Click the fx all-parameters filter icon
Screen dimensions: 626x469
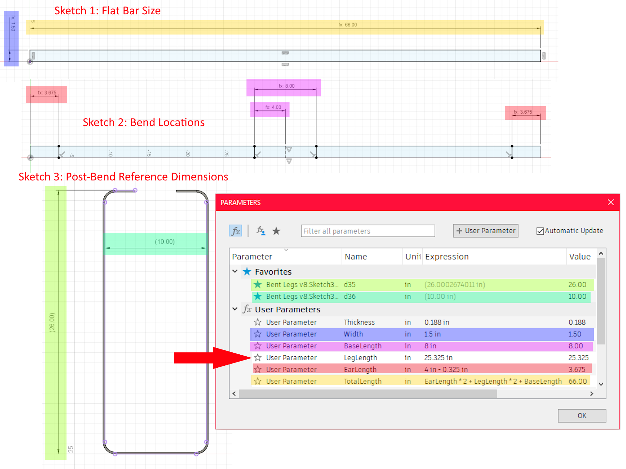[x=235, y=231]
